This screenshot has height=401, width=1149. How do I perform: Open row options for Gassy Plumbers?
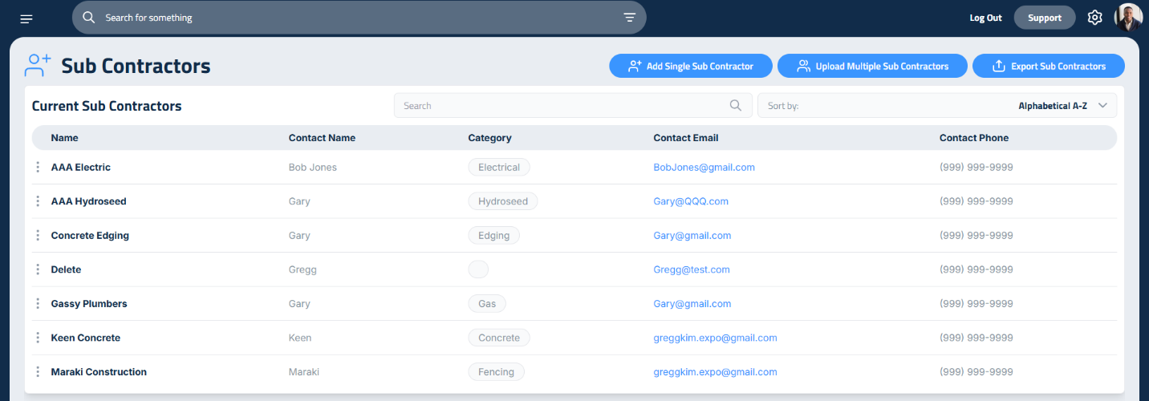[38, 304]
